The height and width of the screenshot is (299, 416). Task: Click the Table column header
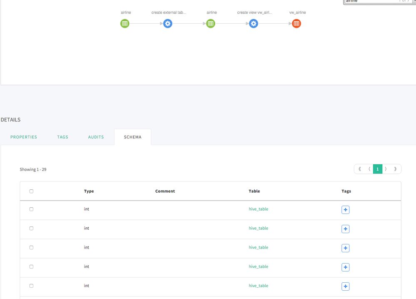click(x=254, y=191)
